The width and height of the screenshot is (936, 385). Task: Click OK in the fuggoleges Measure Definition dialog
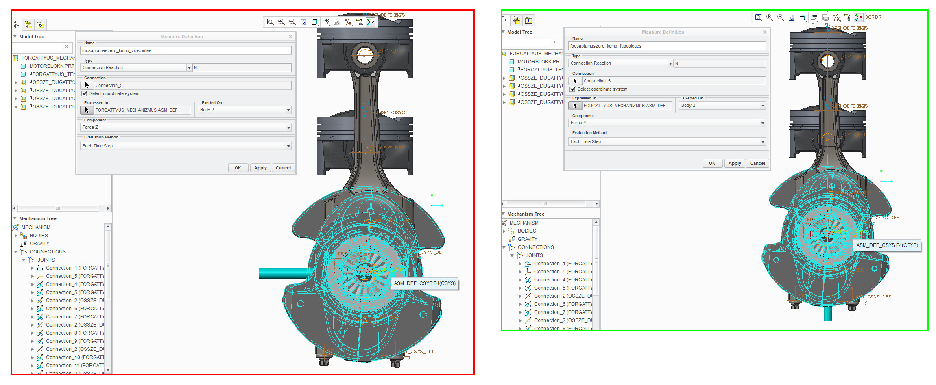point(712,163)
